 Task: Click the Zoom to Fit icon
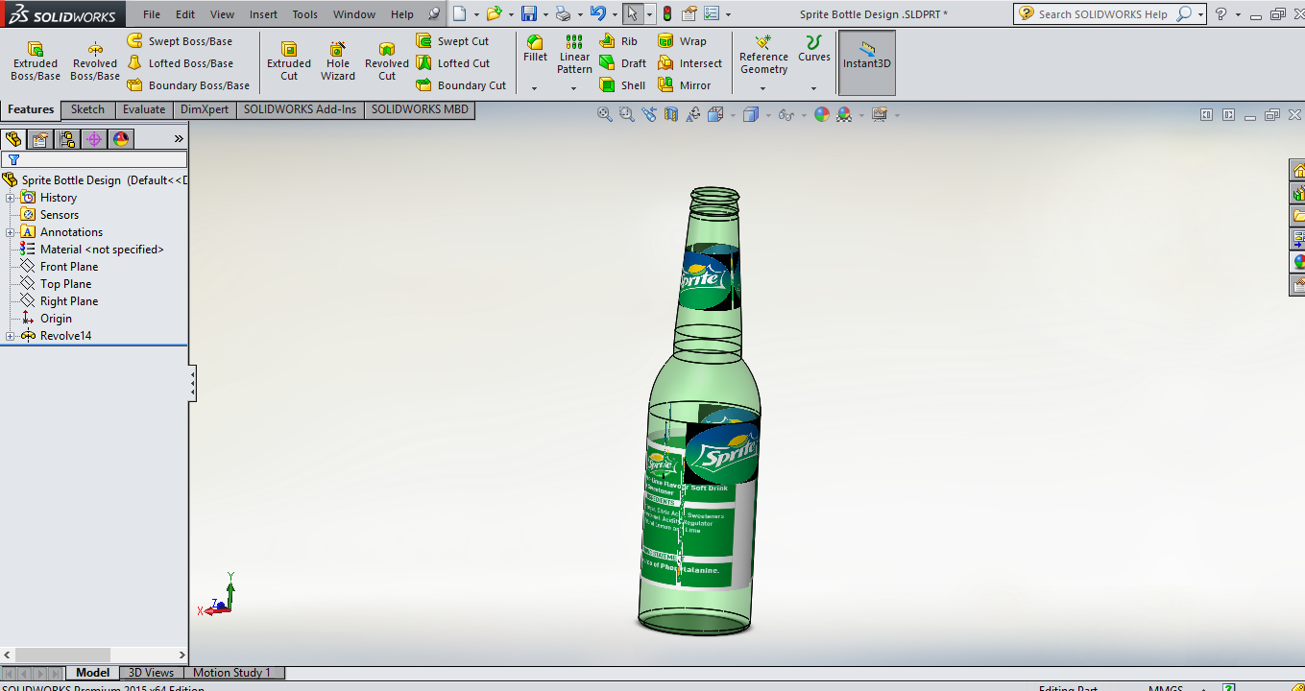(x=605, y=114)
